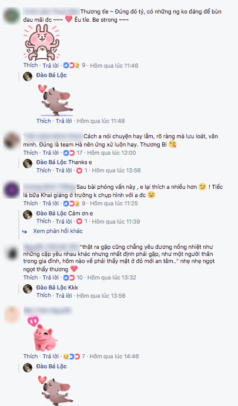Screen dimensions: 238x406
Task: Reply to the comment posted at 13:32
Action: click(51, 278)
